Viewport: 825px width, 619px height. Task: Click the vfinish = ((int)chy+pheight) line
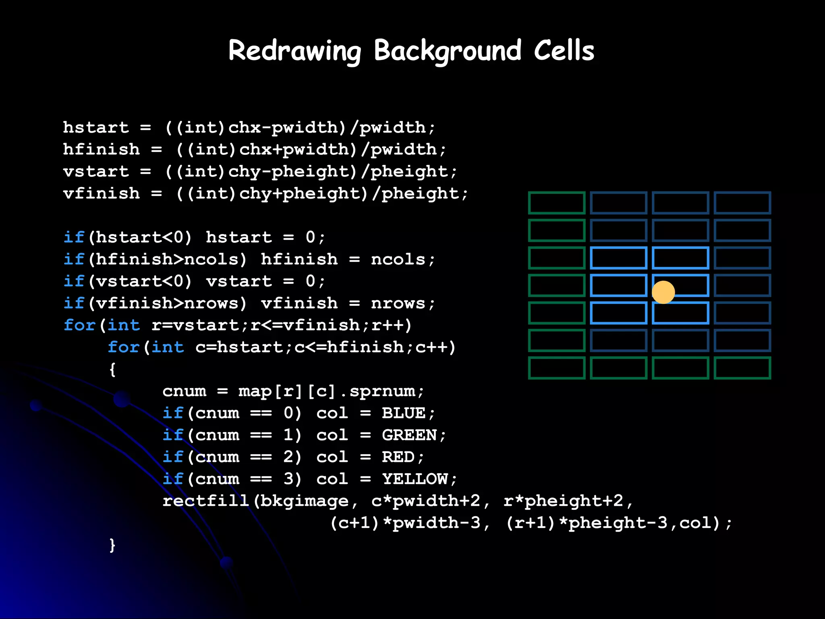click(x=265, y=194)
